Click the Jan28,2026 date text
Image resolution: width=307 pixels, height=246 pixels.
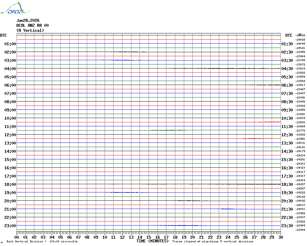28,20
